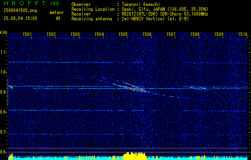Click the Receiver label
The image size is (251, 160).
(x=81, y=14)
